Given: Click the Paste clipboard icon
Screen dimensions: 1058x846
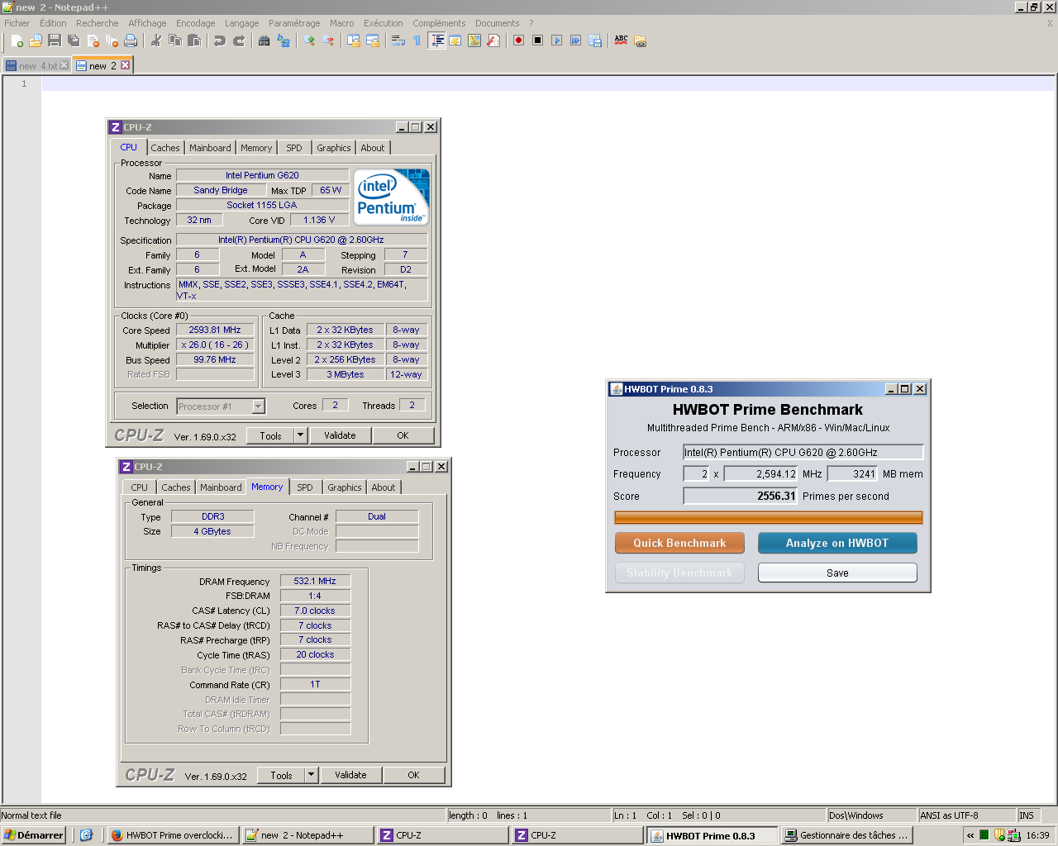Looking at the screenshot, I should click(194, 40).
